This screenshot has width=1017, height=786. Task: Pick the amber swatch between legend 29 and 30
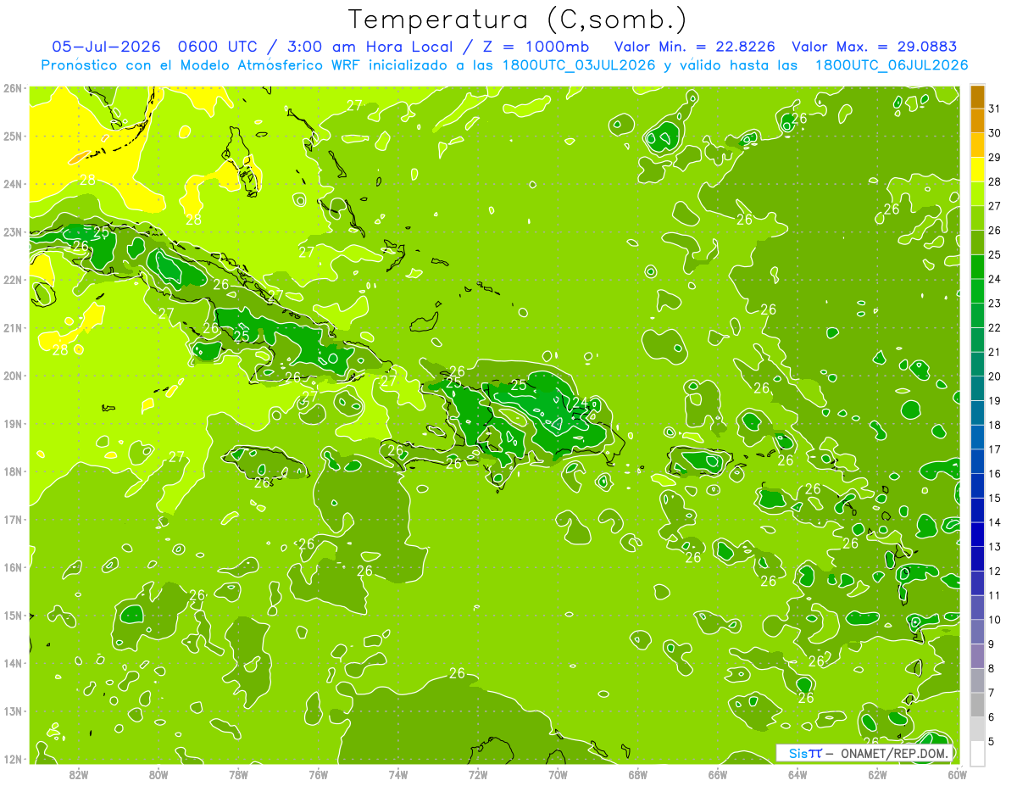click(x=977, y=145)
